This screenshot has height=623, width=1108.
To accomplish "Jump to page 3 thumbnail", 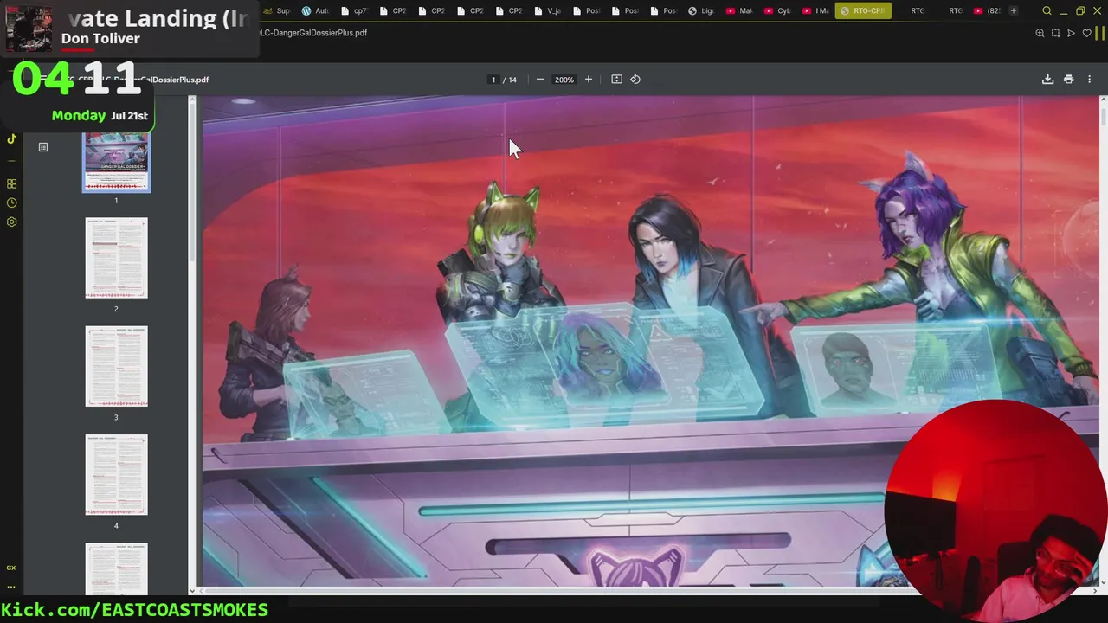I will [x=116, y=366].
